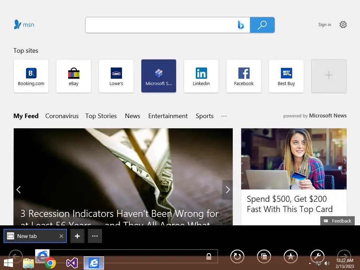Open Visual Studio from taskbar
Viewport: 360px width, 270px height.
point(72,263)
